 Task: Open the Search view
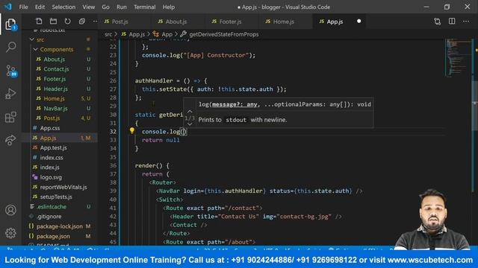[x=10, y=47]
